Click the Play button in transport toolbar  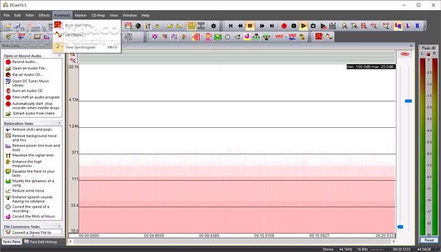[303, 26]
